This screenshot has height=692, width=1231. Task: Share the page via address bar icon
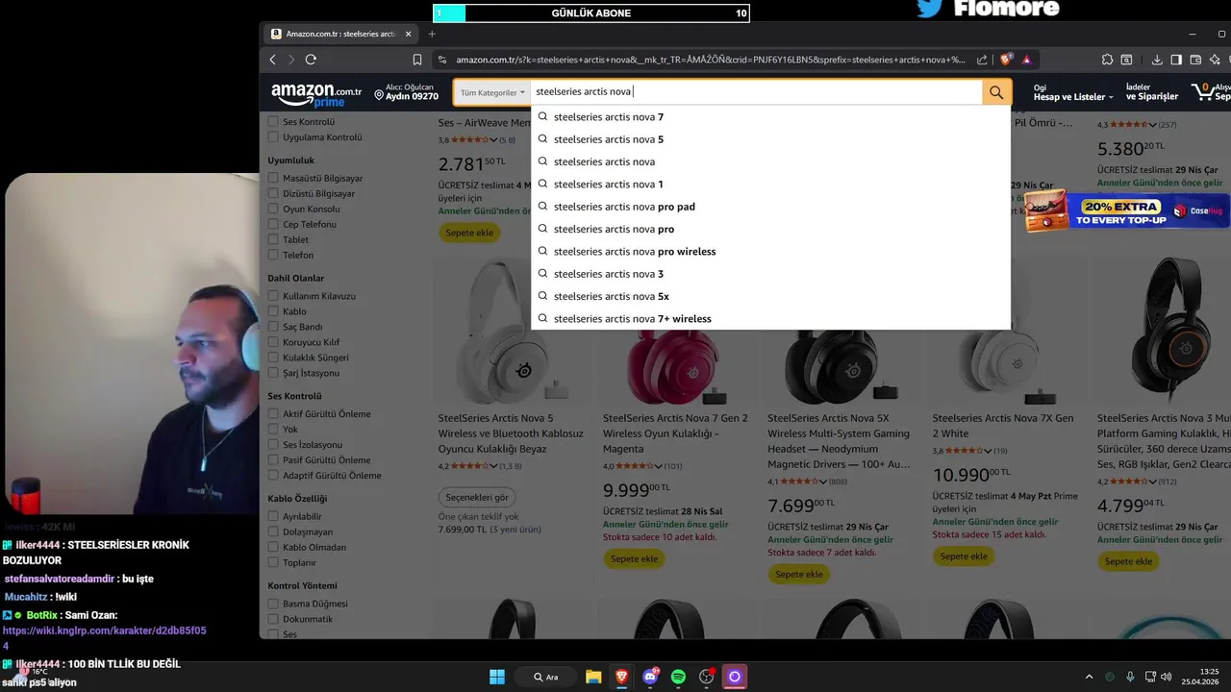(982, 60)
